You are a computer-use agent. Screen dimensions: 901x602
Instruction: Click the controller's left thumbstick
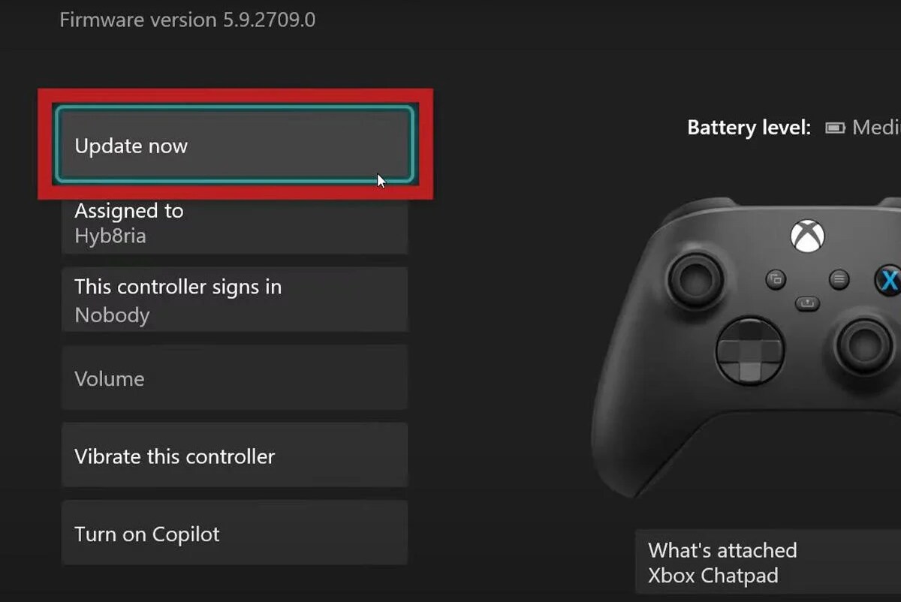(695, 276)
